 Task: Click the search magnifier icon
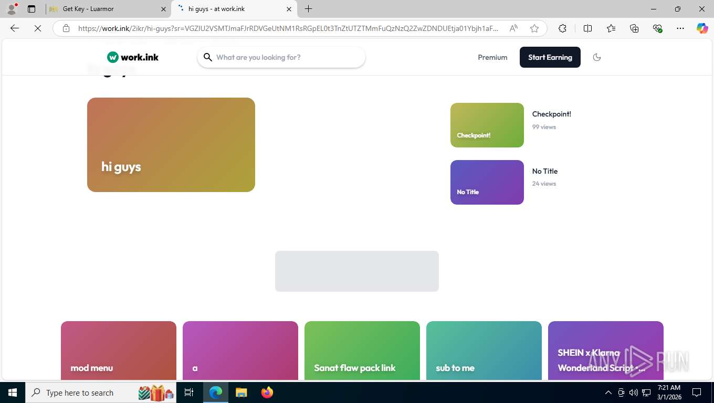(x=208, y=57)
